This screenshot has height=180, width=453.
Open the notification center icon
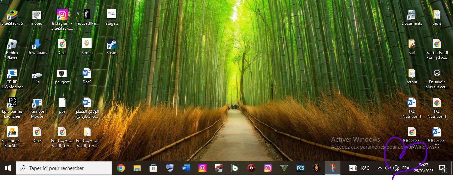[442, 168]
